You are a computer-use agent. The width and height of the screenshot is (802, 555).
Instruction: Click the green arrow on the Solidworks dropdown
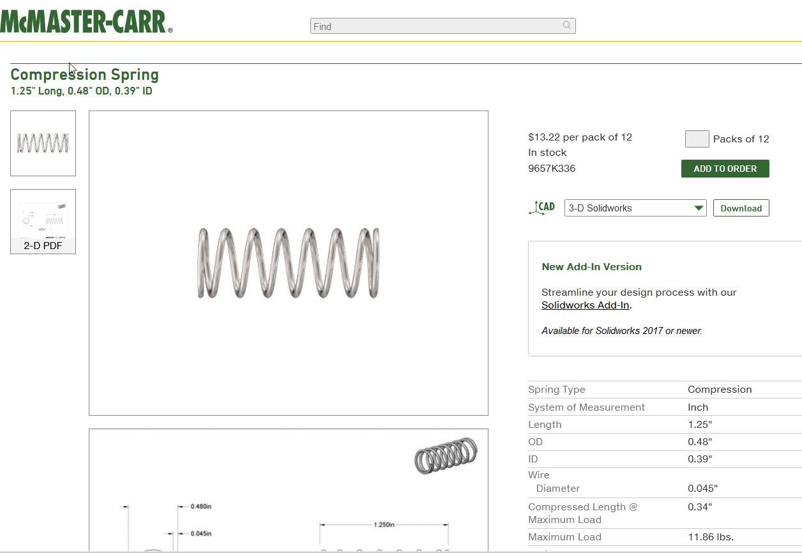pos(699,208)
